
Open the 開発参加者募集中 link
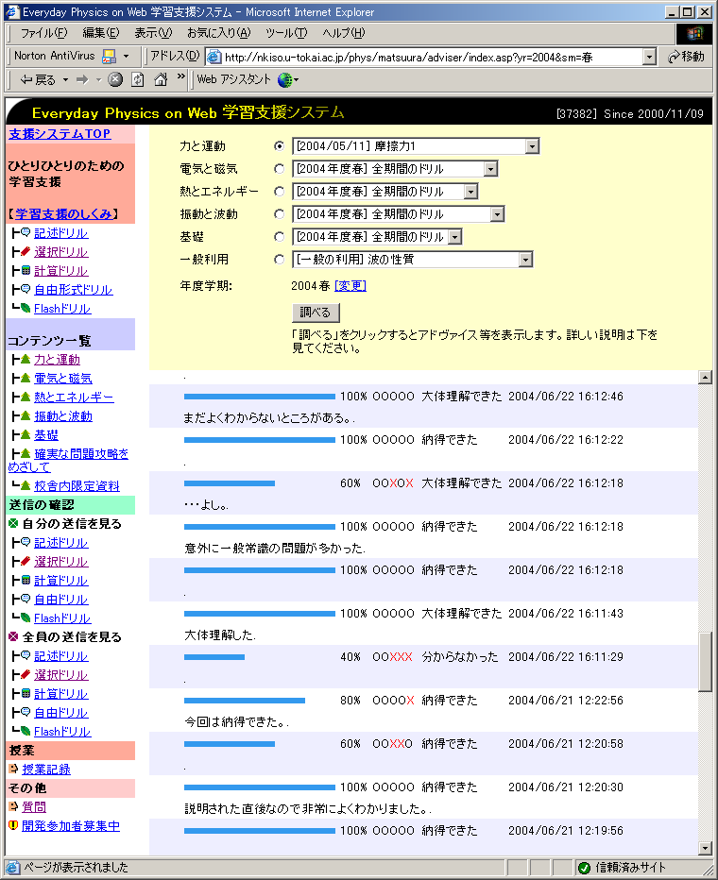(x=71, y=825)
